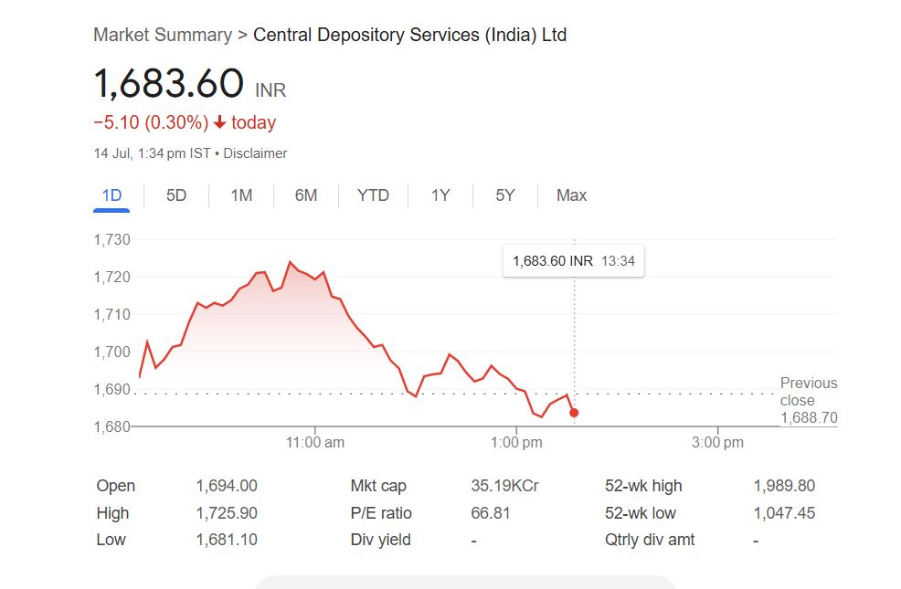The width and height of the screenshot is (901, 589).
Task: Click the Central Depository Services company name
Action: click(409, 35)
